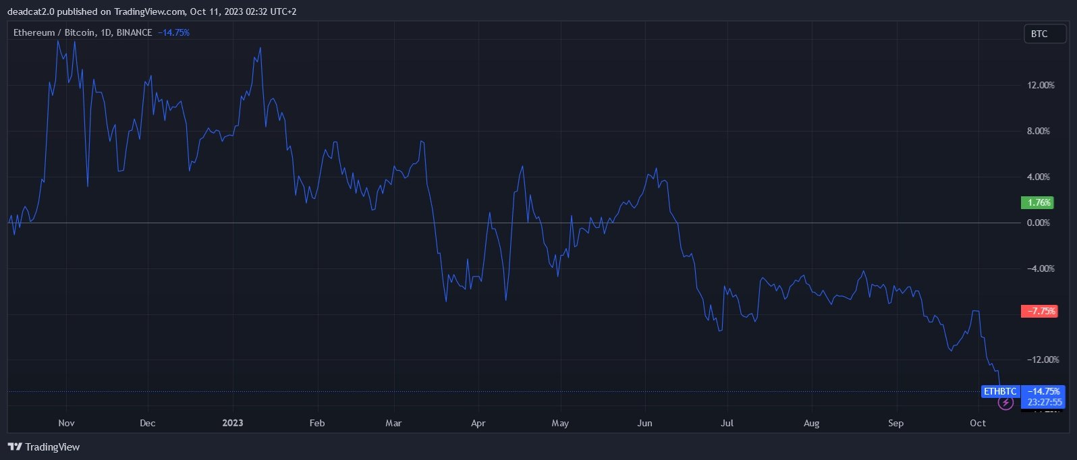This screenshot has height=460, width=1077.
Task: Click the 8.00% level on price scale
Action: tap(1038, 131)
